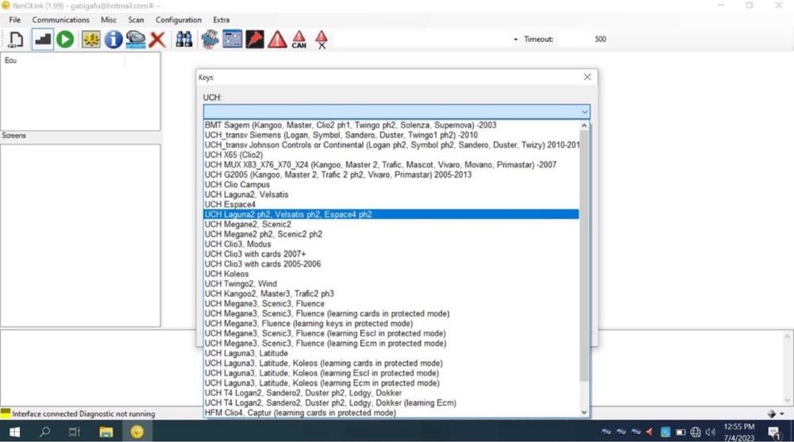Select Laguna3 Koleos learning Ecm protected mode
794x442 pixels.
coord(391,383)
